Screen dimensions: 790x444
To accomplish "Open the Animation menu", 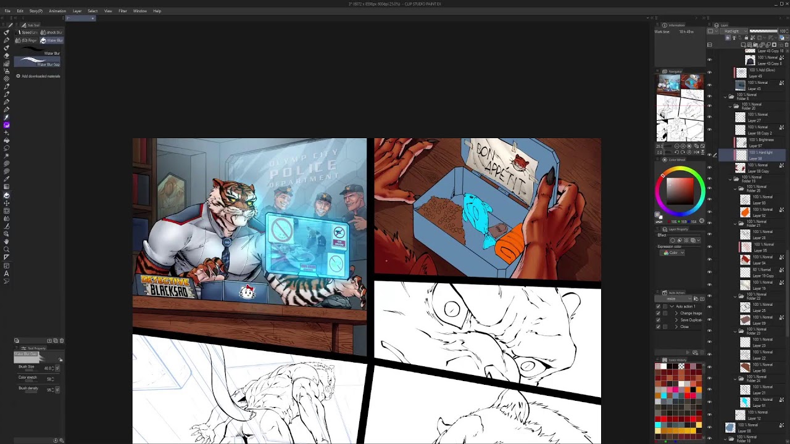I will (57, 11).
